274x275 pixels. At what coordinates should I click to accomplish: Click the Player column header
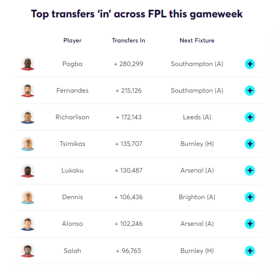pyautogui.click(x=72, y=40)
